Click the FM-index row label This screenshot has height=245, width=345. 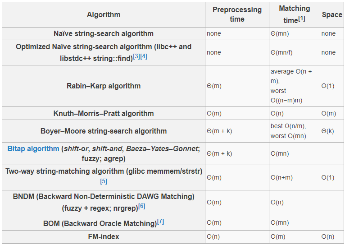(x=104, y=236)
